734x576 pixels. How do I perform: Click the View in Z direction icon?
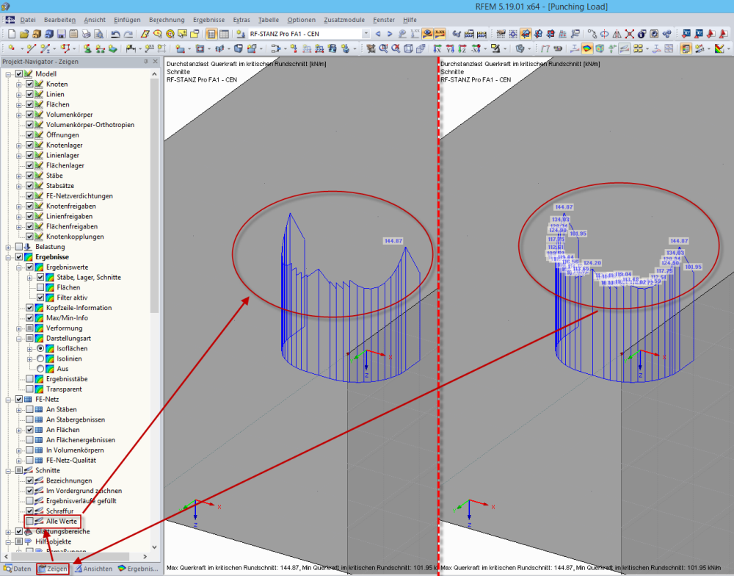pos(462,48)
